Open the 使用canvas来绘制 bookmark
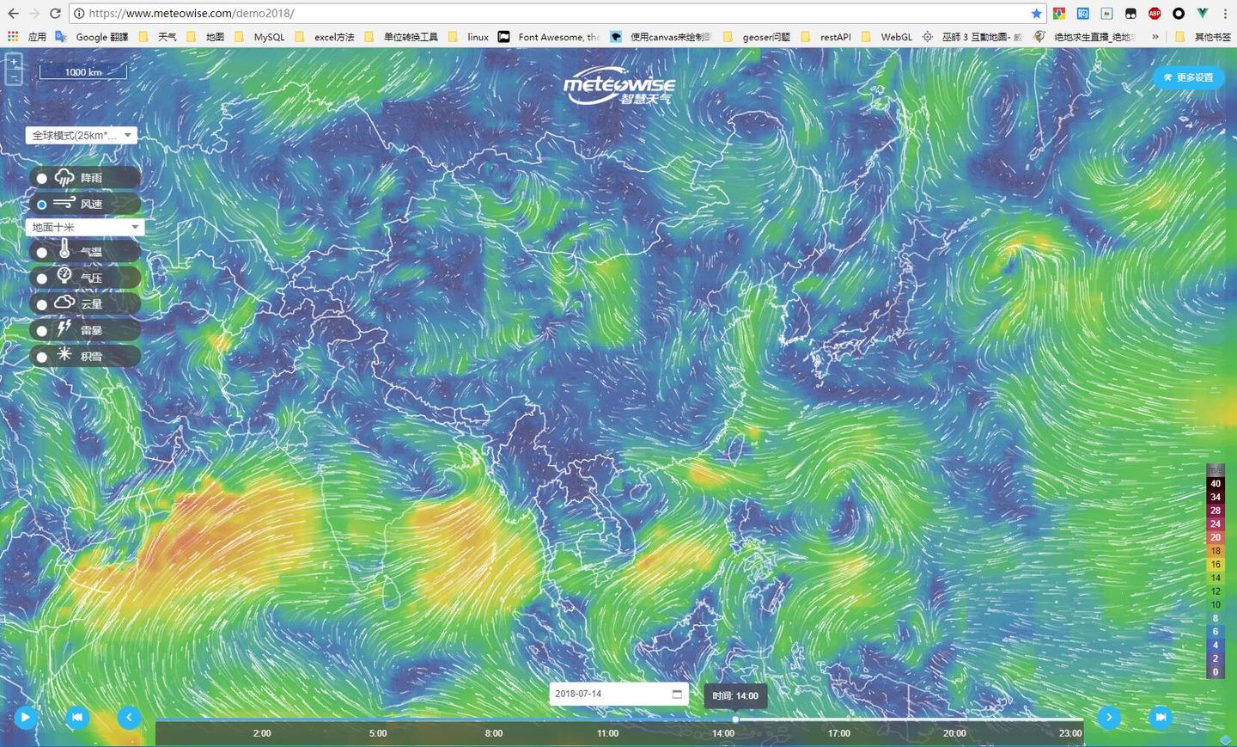Image resolution: width=1237 pixels, height=747 pixels. (661, 37)
